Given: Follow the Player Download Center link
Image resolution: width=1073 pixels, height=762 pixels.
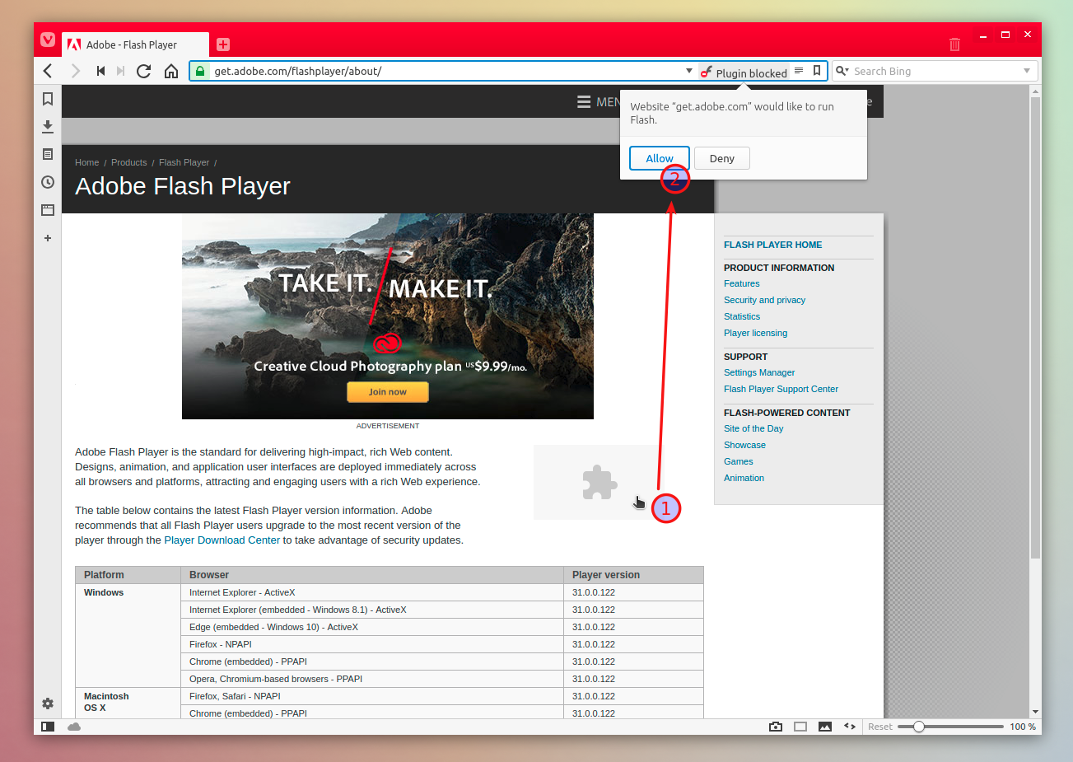Looking at the screenshot, I should 222,540.
